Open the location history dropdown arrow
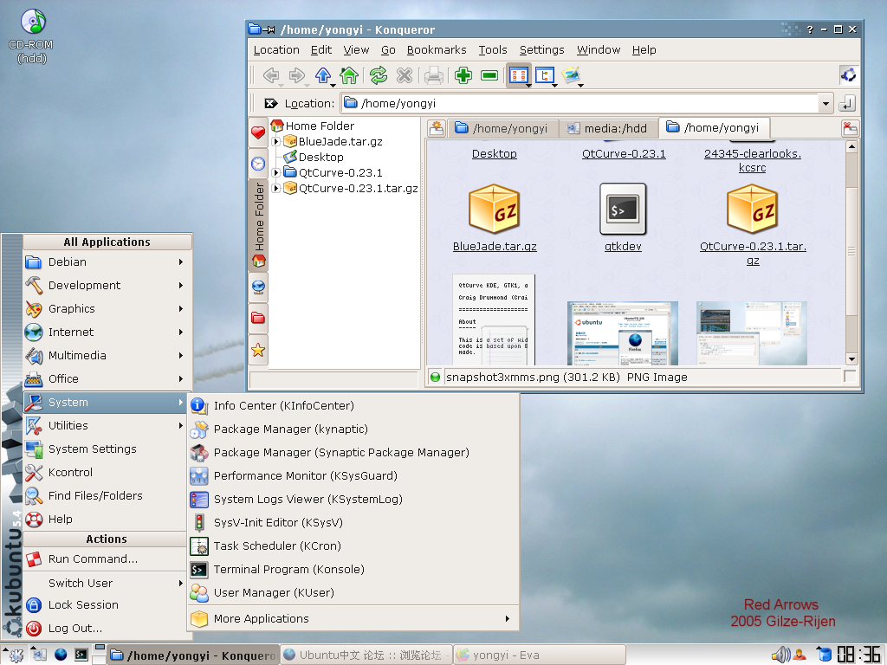This screenshot has width=887, height=665. point(825,104)
